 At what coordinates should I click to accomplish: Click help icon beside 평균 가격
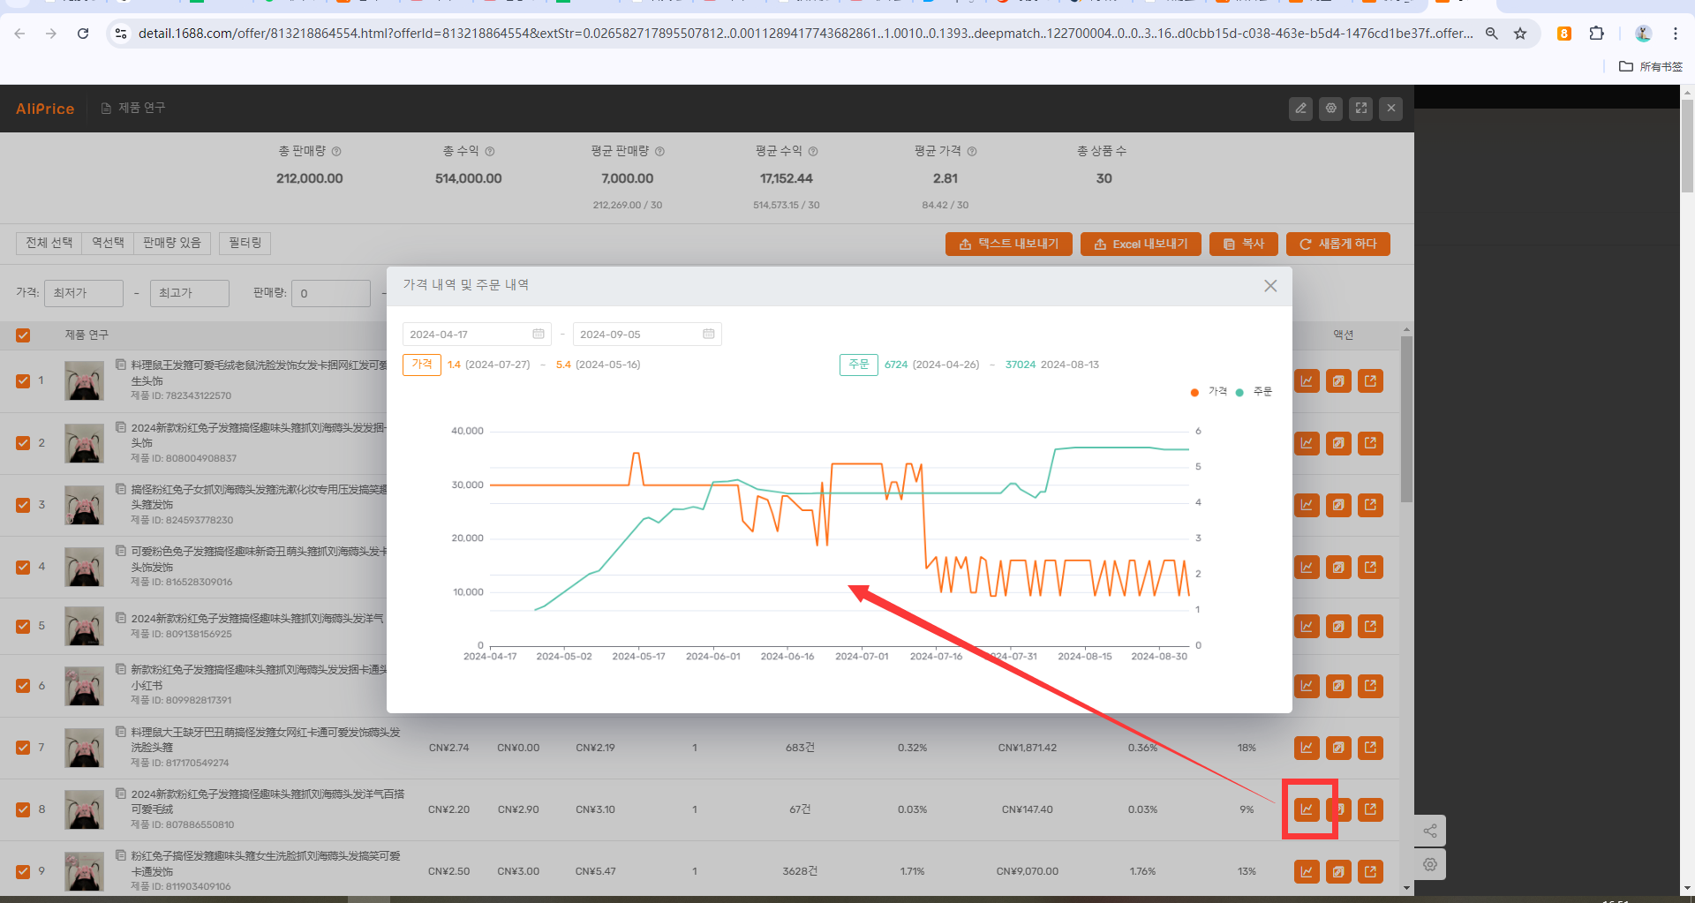pos(972,152)
